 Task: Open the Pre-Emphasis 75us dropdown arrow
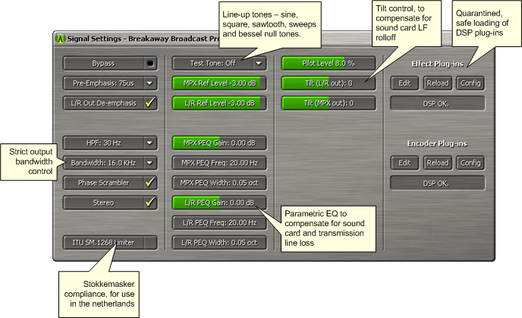[x=150, y=83]
